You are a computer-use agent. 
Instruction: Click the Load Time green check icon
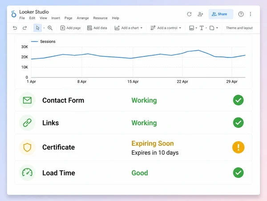click(x=238, y=173)
